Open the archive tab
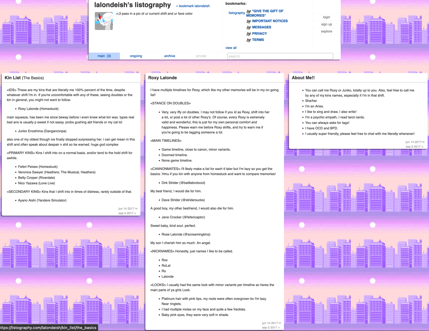 (x=170, y=56)
